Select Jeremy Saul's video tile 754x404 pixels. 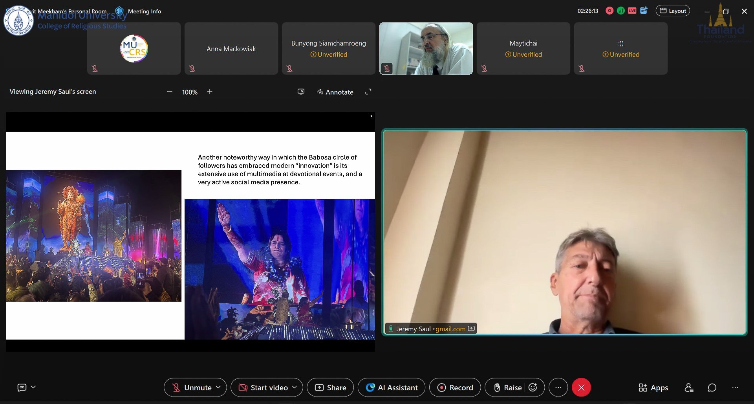(x=564, y=232)
